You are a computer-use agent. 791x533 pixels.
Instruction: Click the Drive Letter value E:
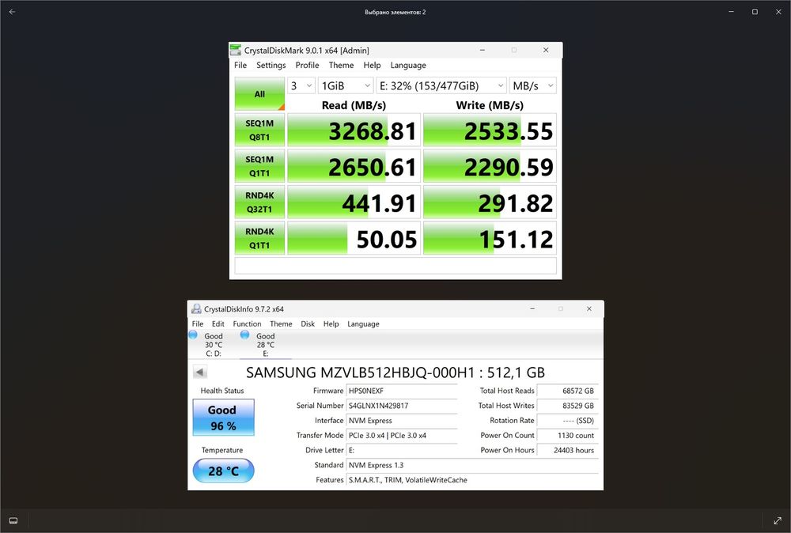coord(402,450)
